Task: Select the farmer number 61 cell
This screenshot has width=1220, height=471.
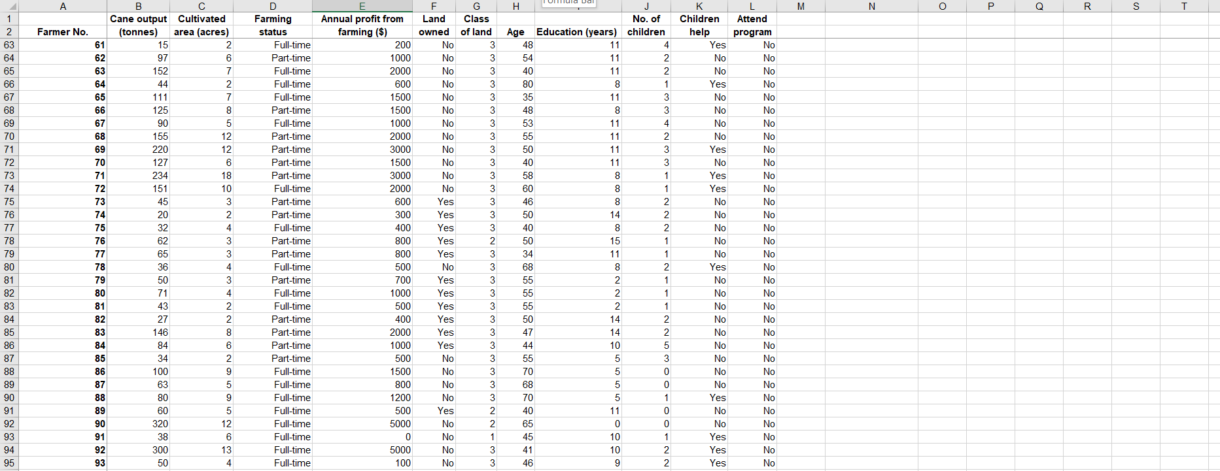Action: point(63,45)
